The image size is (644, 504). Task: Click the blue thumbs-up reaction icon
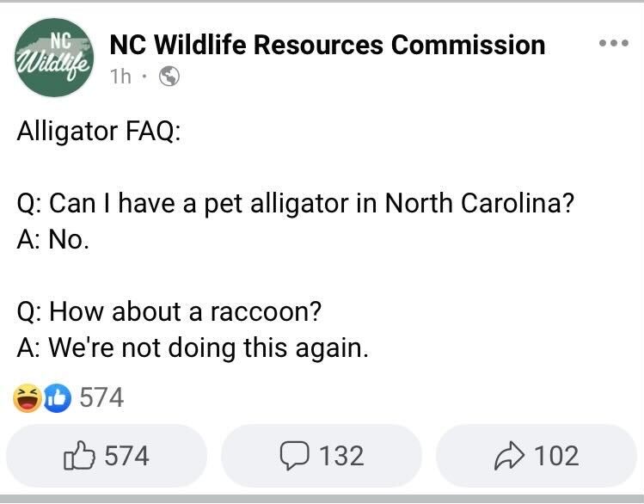56,397
